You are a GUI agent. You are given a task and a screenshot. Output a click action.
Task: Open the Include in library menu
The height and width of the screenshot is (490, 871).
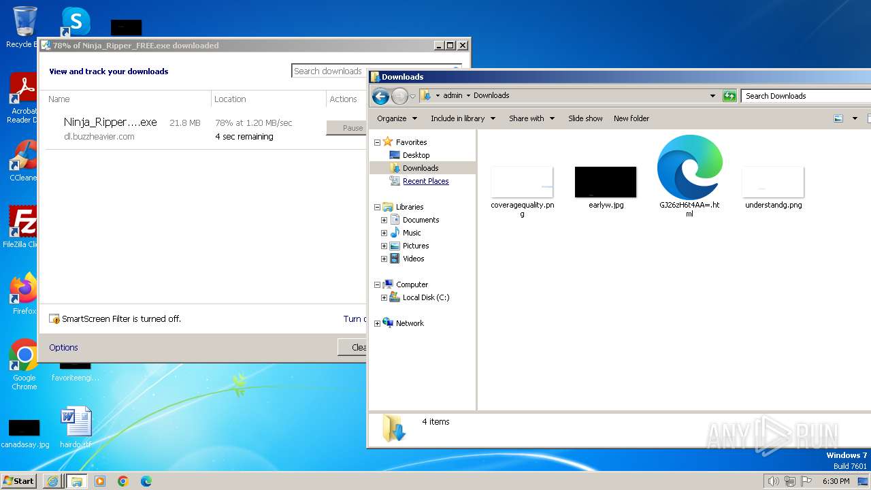click(x=463, y=118)
